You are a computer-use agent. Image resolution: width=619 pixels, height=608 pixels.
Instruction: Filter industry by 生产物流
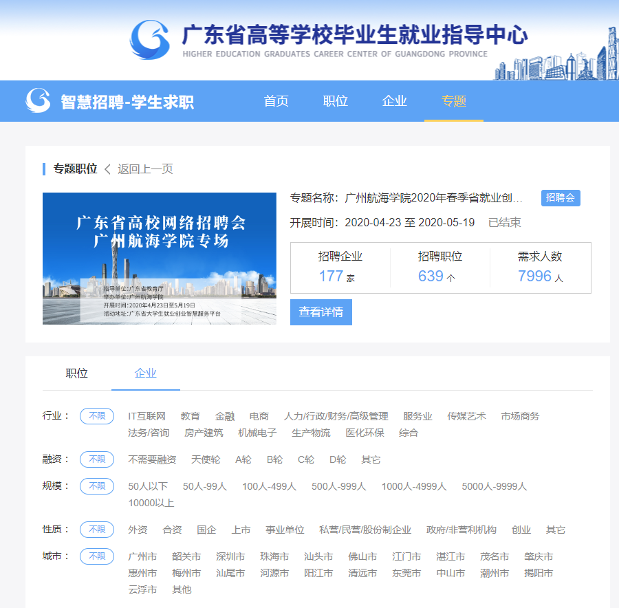[311, 433]
